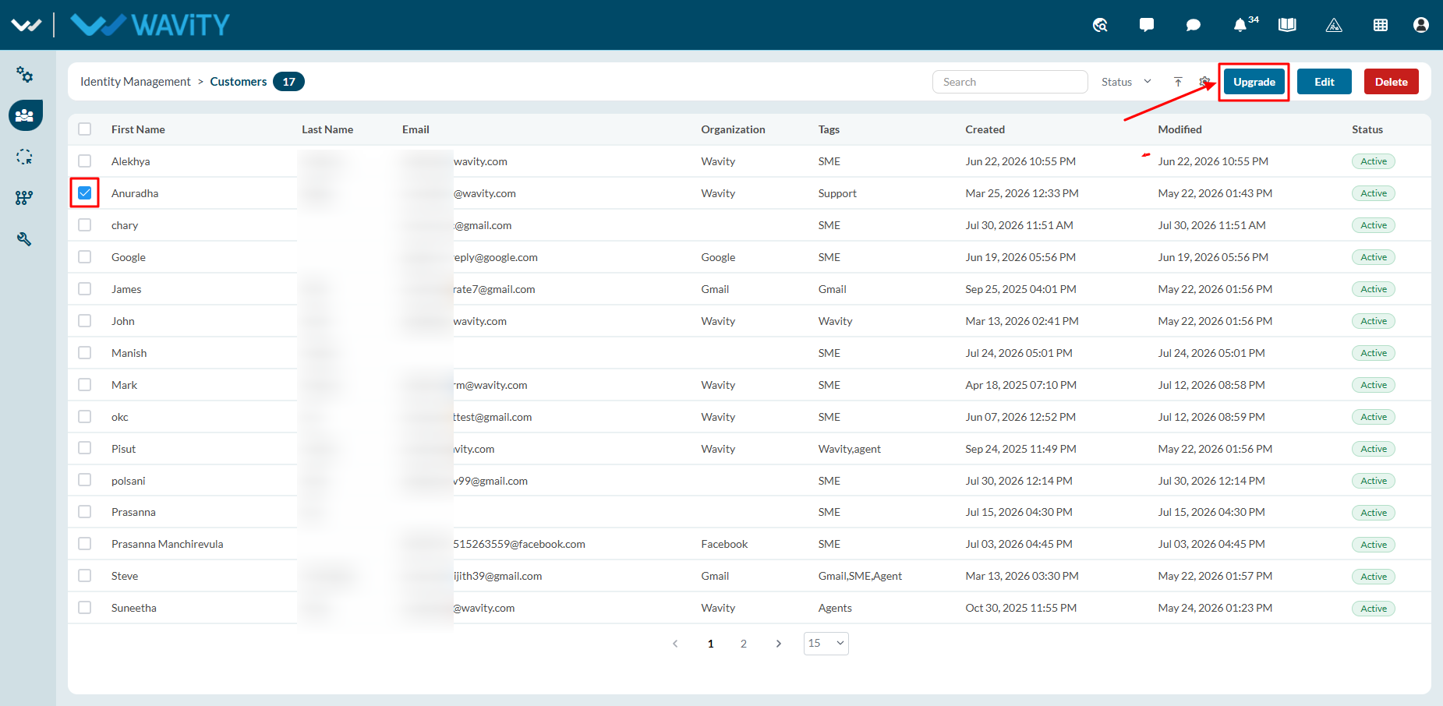Image resolution: width=1443 pixels, height=706 pixels.
Task: Go to the next page arrow
Action: [778, 644]
